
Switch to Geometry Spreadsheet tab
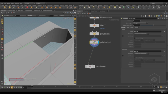[47, 10]
